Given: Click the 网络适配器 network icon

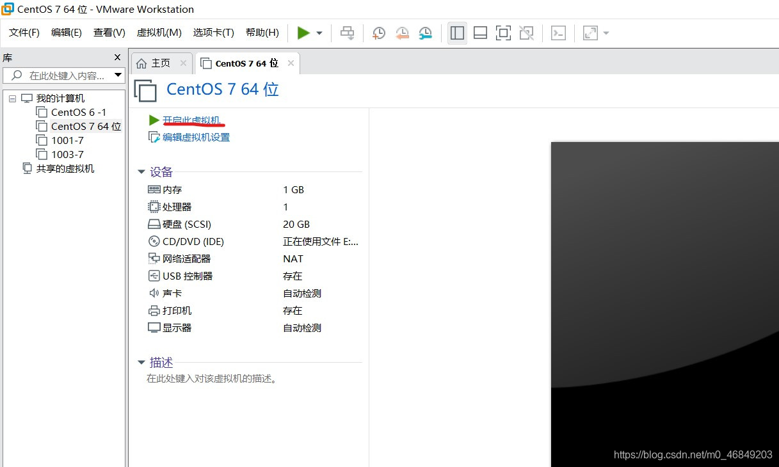Looking at the screenshot, I should click(154, 258).
